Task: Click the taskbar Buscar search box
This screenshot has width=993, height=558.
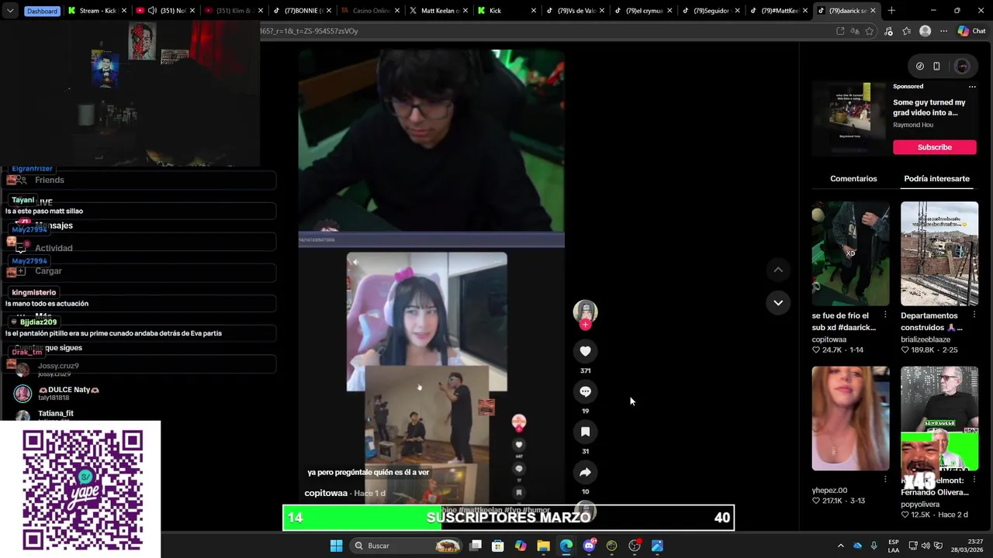Action: tap(406, 546)
